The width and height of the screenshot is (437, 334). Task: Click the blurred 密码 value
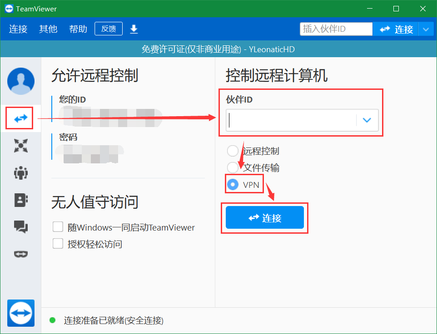pos(89,154)
